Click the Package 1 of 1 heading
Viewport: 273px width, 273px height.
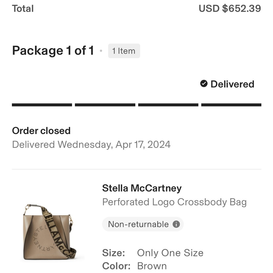[x=53, y=51]
